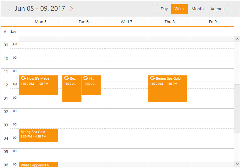Select the Week view button
Image resolution: width=241 pixels, height=168 pixels.
tap(179, 9)
